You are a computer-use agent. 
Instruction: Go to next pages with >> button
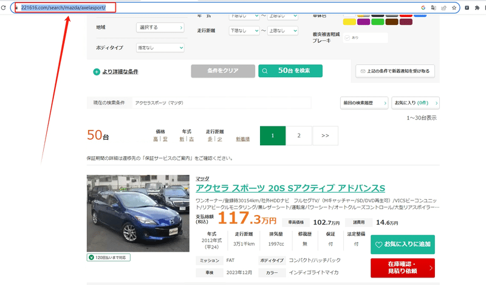point(325,136)
